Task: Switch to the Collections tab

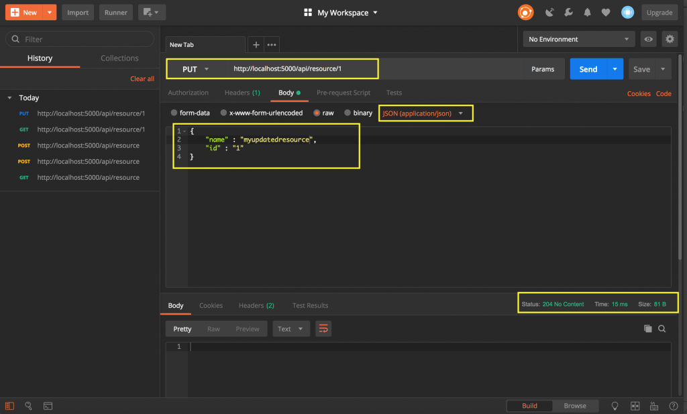Action: pos(119,58)
